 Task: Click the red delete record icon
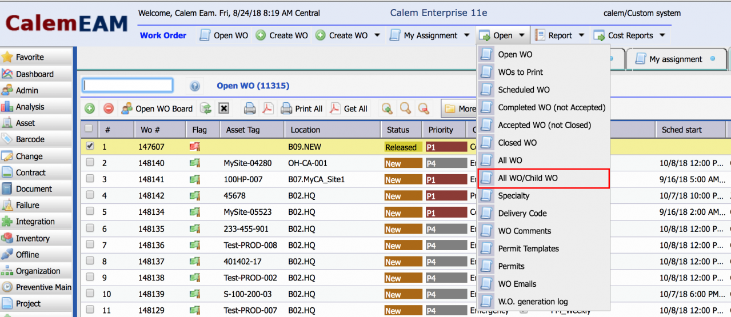[108, 109]
